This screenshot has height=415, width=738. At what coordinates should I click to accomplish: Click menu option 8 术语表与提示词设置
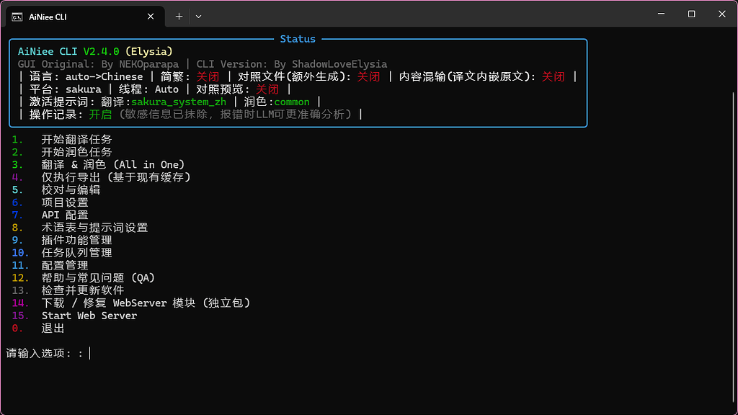click(80, 228)
